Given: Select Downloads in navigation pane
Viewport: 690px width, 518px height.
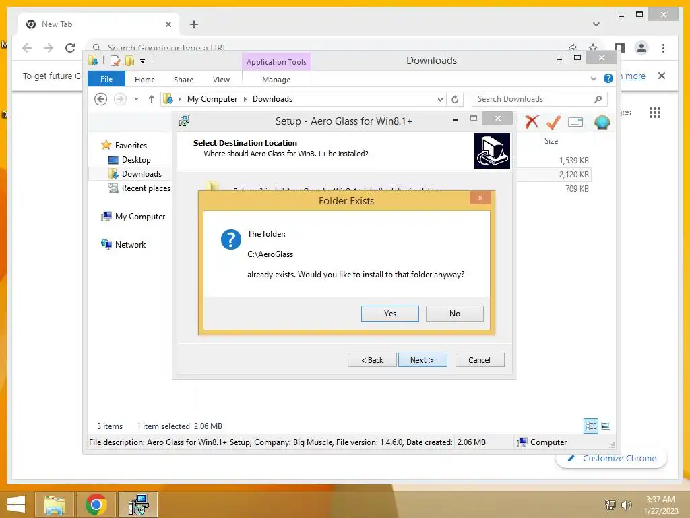Looking at the screenshot, I should (142, 173).
